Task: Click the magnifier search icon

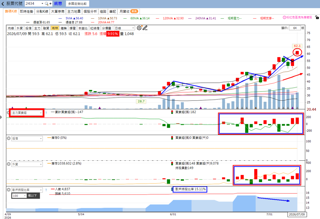Action: pos(47,4)
